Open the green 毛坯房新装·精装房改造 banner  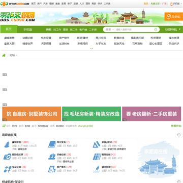click(x=91, y=114)
